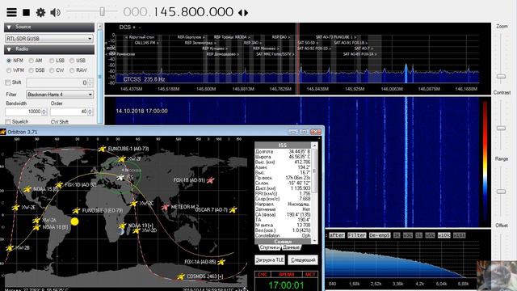
Task: Focus the Bandwidth 10000 input field
Action: coord(23,112)
